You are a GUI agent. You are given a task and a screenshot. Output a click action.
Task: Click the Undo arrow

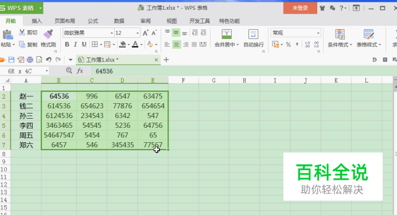pyautogui.click(x=49, y=60)
